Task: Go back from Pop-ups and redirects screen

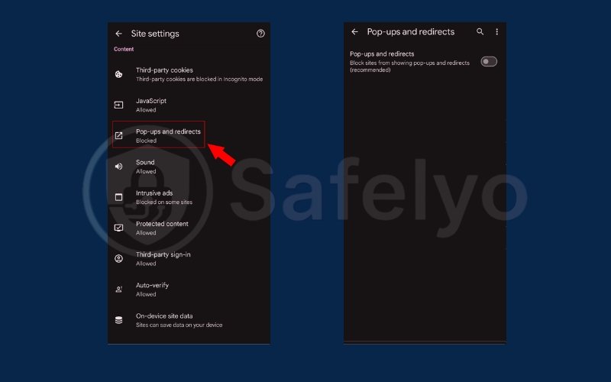Action: (x=354, y=32)
